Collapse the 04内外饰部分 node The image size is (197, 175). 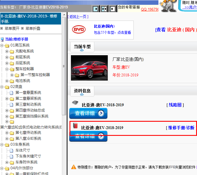coord(2,168)
